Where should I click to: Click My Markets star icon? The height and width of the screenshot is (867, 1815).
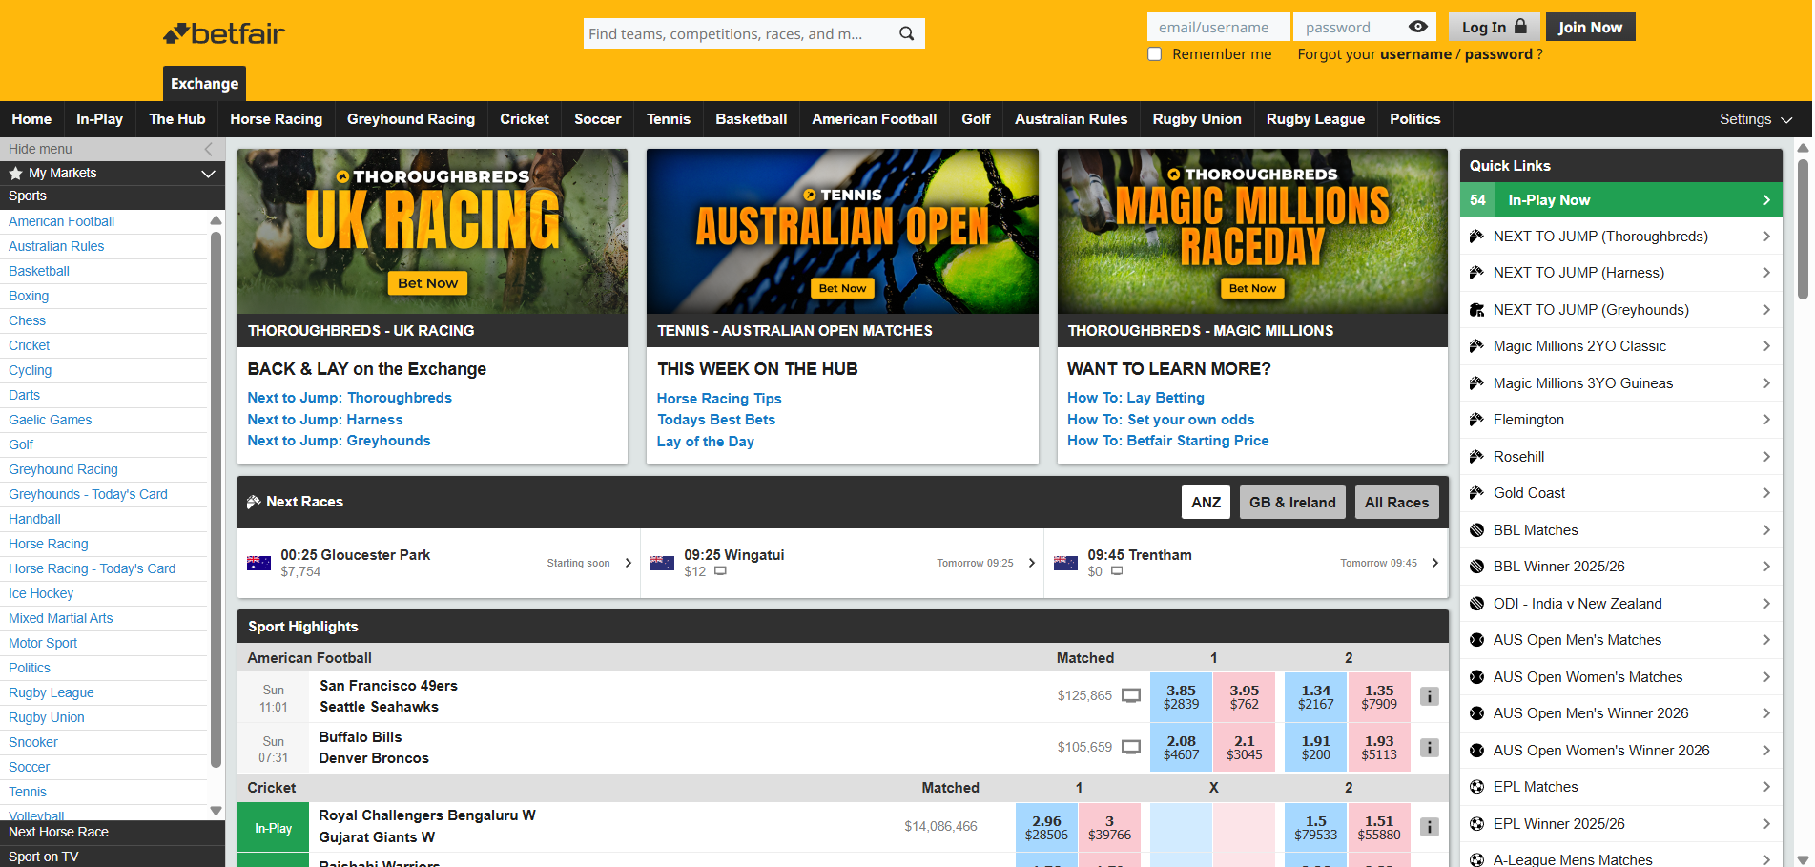(x=15, y=173)
